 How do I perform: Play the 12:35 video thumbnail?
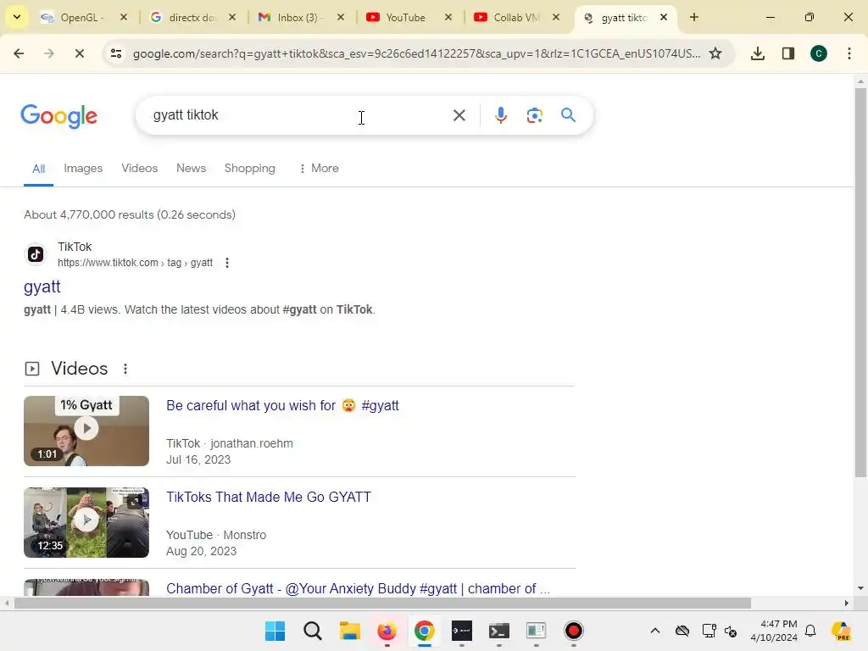(86, 522)
